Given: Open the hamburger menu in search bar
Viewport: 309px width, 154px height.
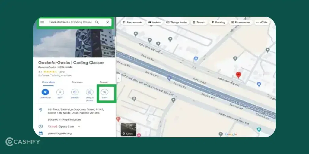Looking at the screenshot, I should 42,22.
